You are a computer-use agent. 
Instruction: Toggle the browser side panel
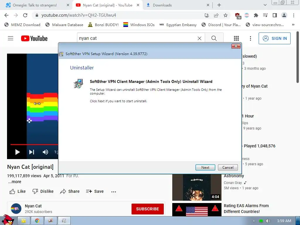tap(275, 15)
